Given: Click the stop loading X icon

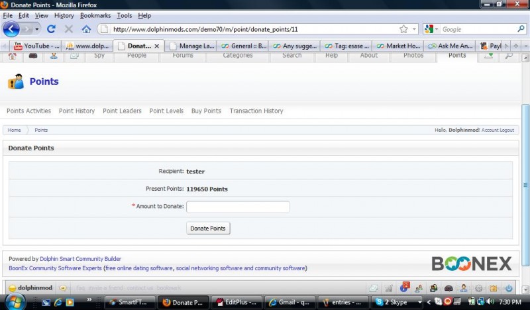Looking at the screenshot, I should click(69, 29).
